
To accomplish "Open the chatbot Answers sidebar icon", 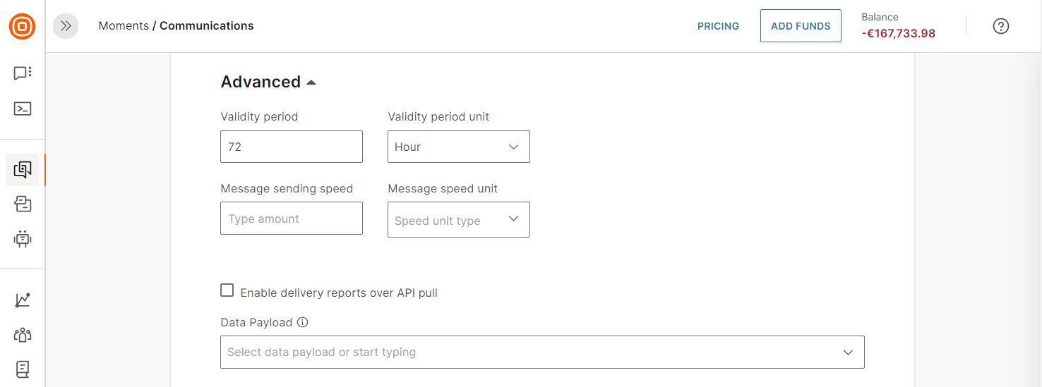I will (x=23, y=239).
